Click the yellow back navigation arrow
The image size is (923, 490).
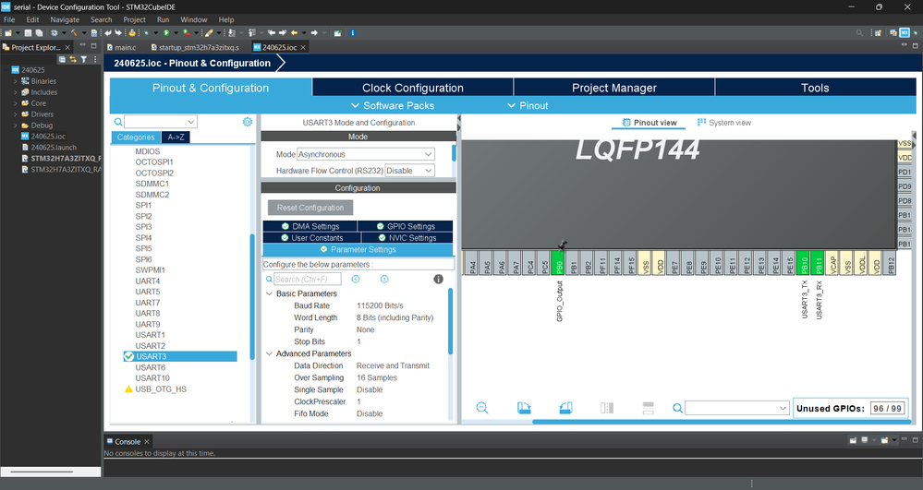(295, 33)
